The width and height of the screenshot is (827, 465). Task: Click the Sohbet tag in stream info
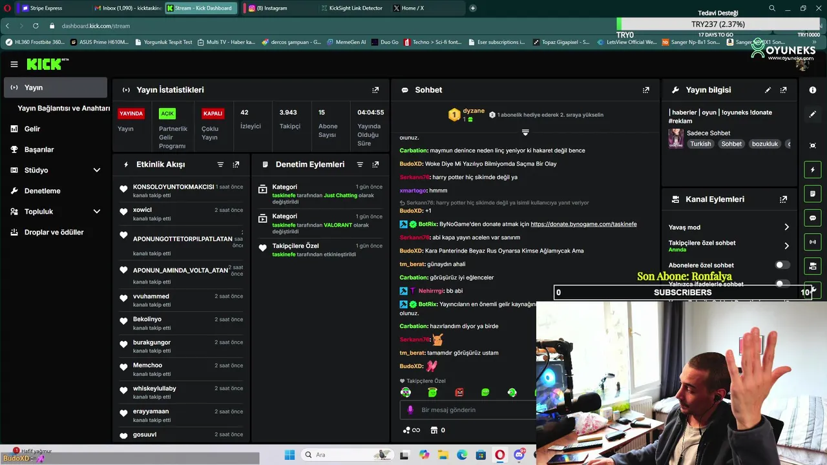pos(731,144)
